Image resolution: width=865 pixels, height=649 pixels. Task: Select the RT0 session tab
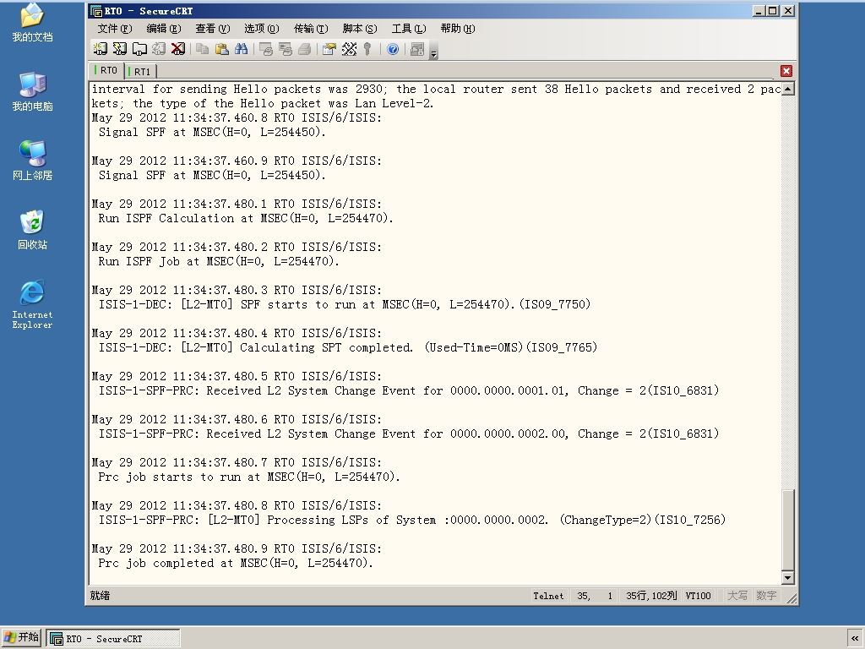point(107,70)
